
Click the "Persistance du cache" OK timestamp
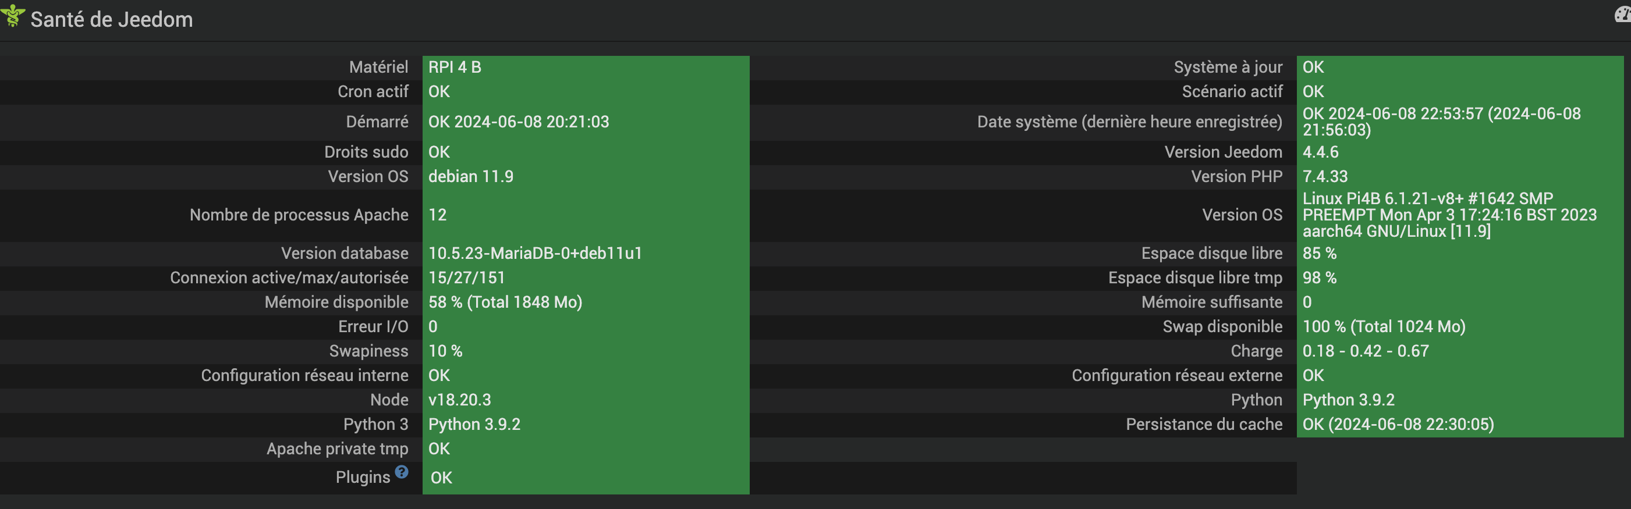[1398, 425]
